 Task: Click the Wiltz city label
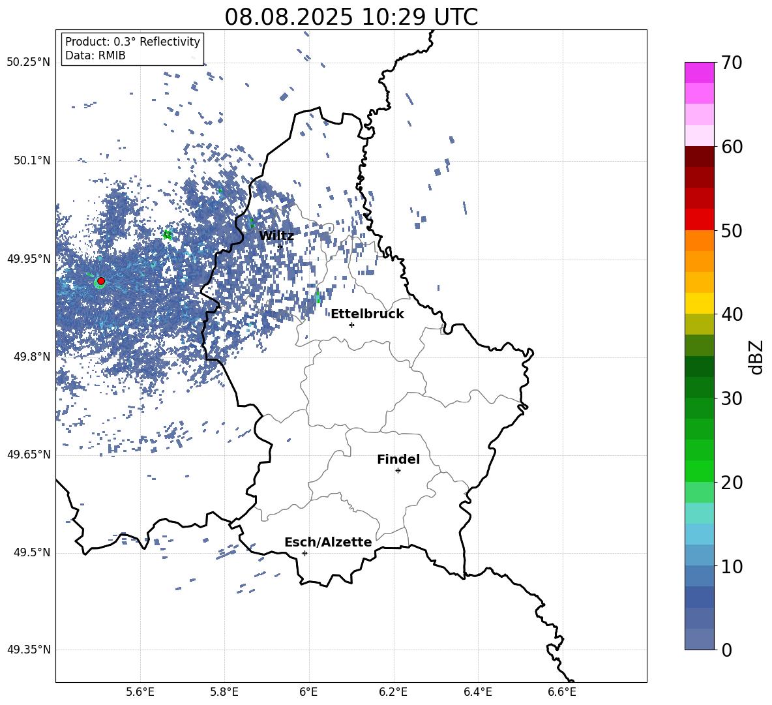pyautogui.click(x=276, y=236)
